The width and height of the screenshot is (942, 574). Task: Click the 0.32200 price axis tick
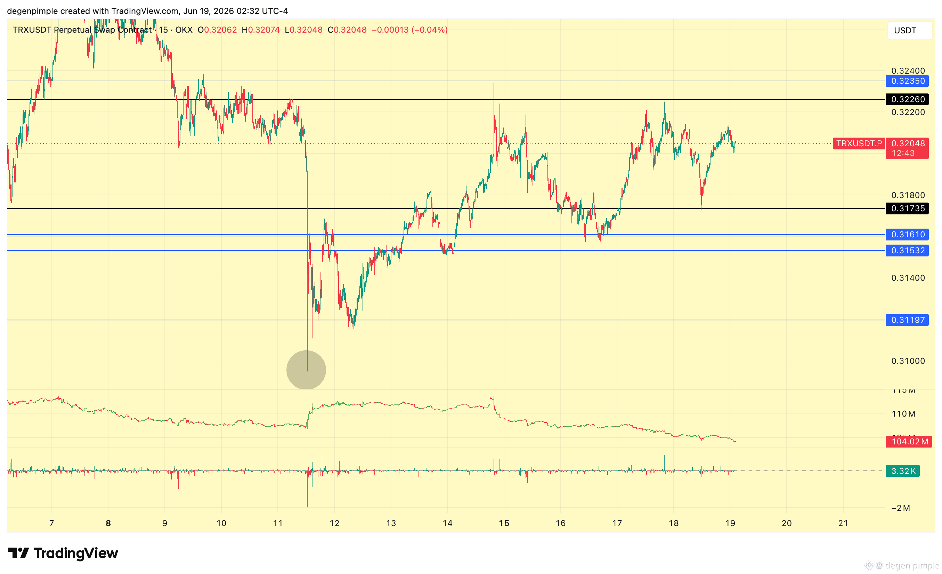pyautogui.click(x=908, y=112)
